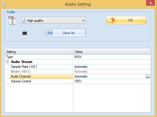Open the High quality profile dropdown
The image size is (157, 117).
tap(53, 20)
